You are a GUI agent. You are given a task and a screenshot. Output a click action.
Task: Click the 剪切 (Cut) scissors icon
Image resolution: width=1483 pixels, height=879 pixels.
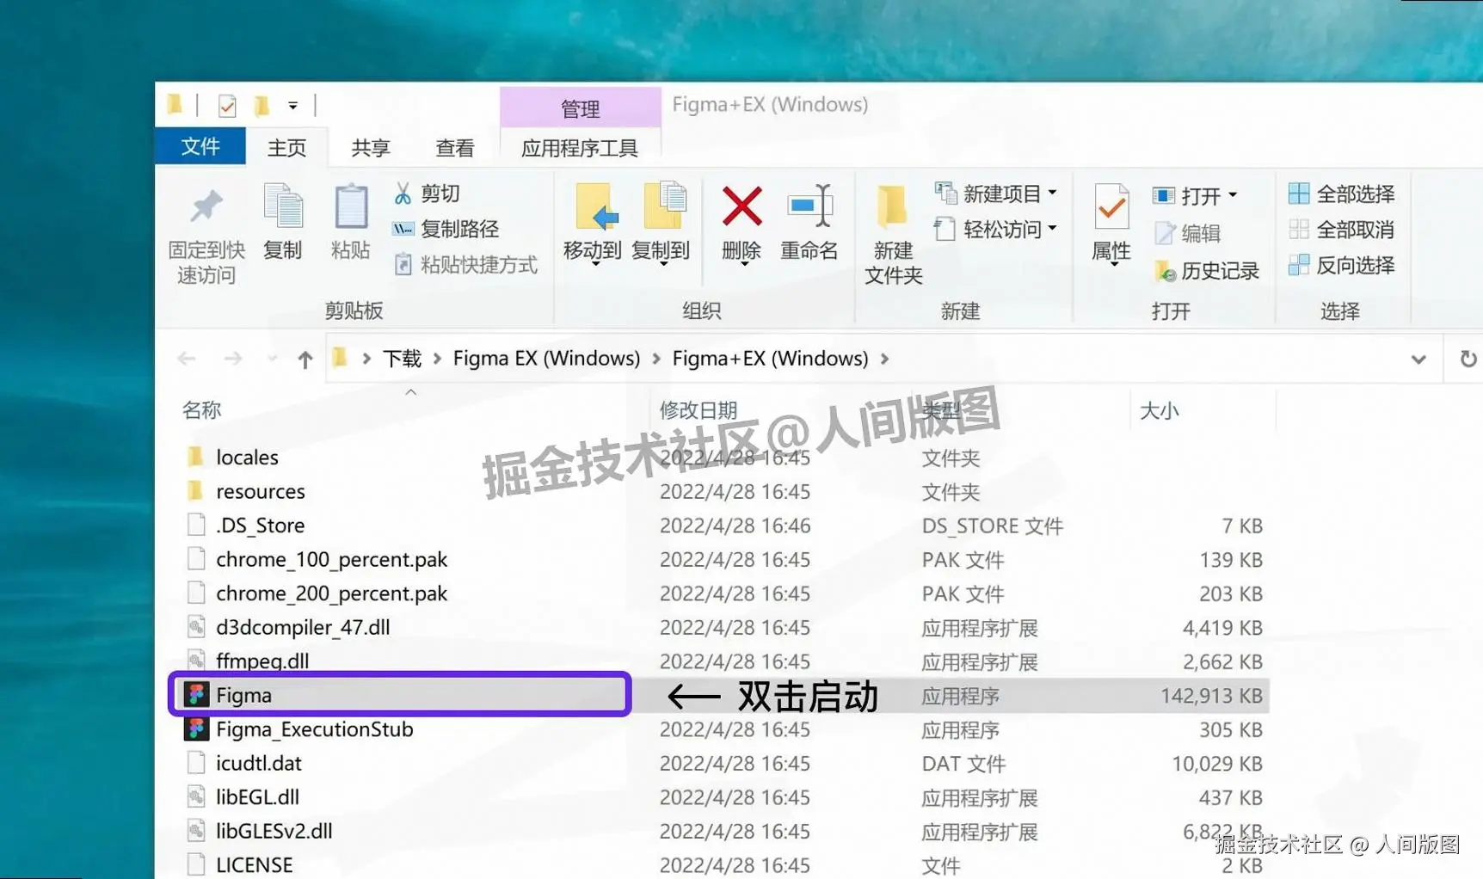click(x=403, y=194)
